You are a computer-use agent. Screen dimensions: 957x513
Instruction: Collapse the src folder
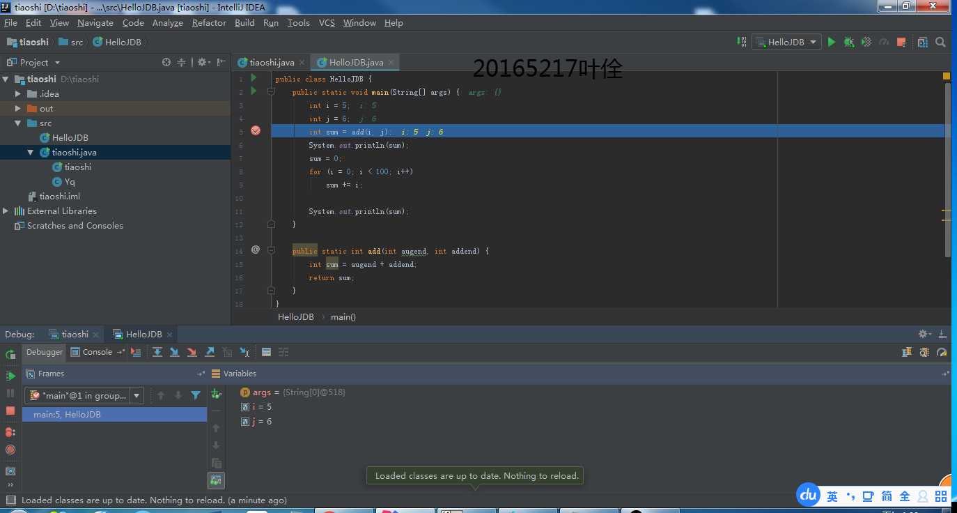point(19,123)
